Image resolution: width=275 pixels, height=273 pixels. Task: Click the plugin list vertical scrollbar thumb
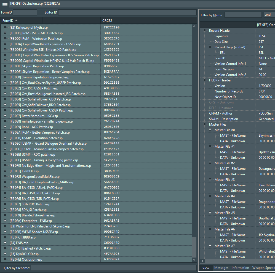click(x=194, y=247)
